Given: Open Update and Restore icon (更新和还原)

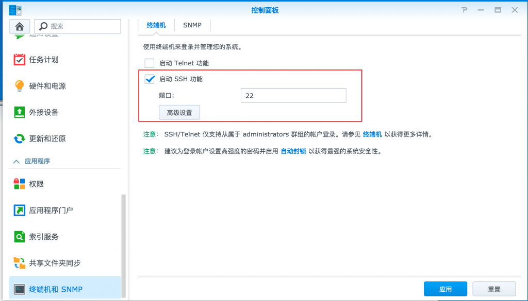Looking at the screenshot, I should coord(20,138).
